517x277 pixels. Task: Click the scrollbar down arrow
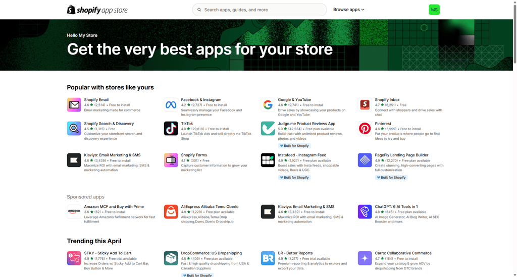[x=514, y=274]
